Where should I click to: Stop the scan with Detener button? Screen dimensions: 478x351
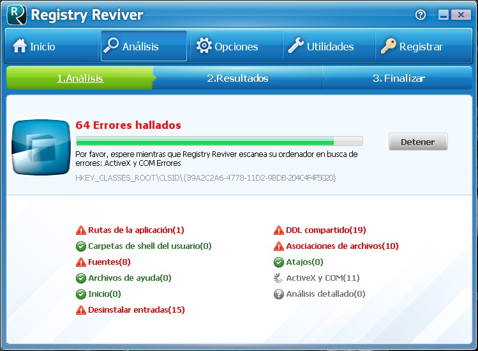tap(418, 142)
